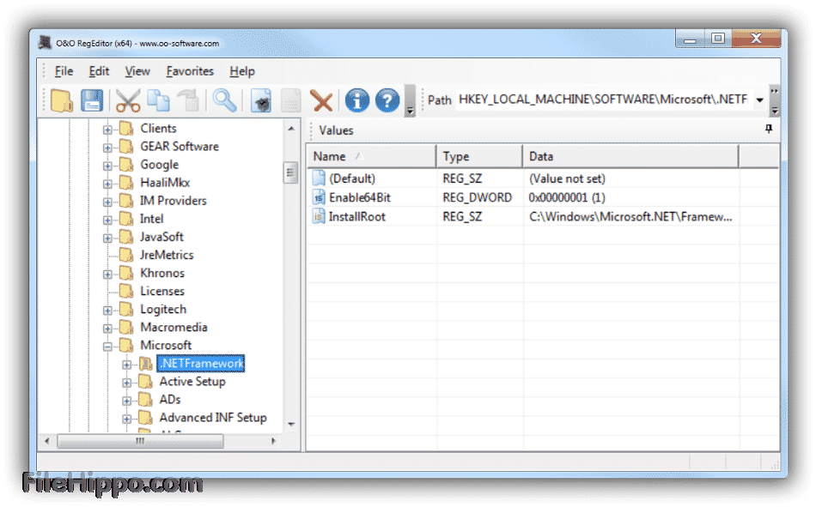Collapse the Microsoft tree node
The width and height of the screenshot is (816, 507).
click(108, 346)
